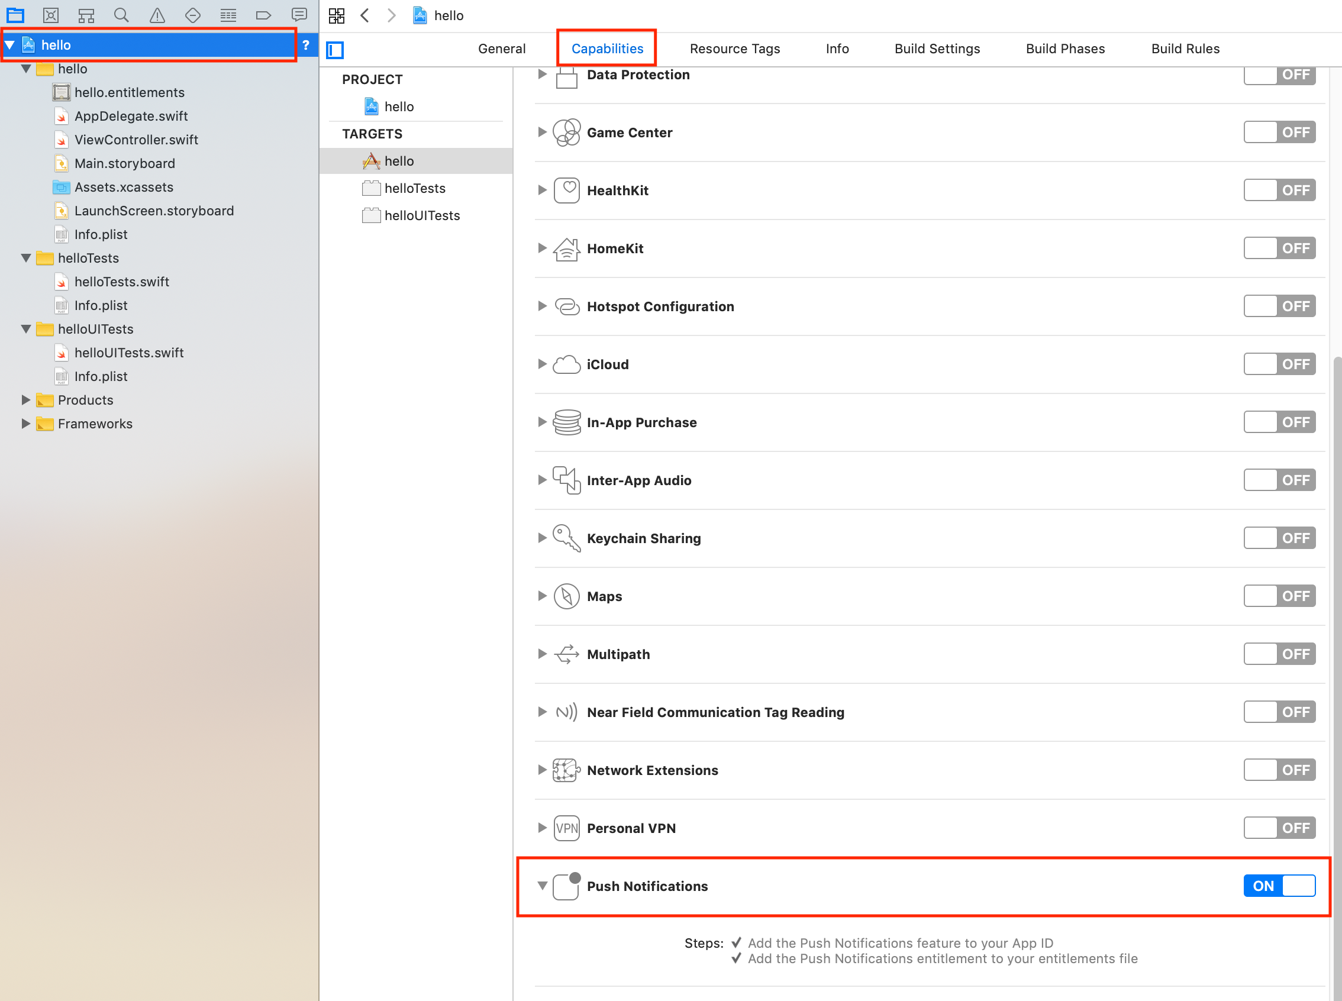Open the breakpoint navigator icon
This screenshot has width=1342, height=1001.
263,15
